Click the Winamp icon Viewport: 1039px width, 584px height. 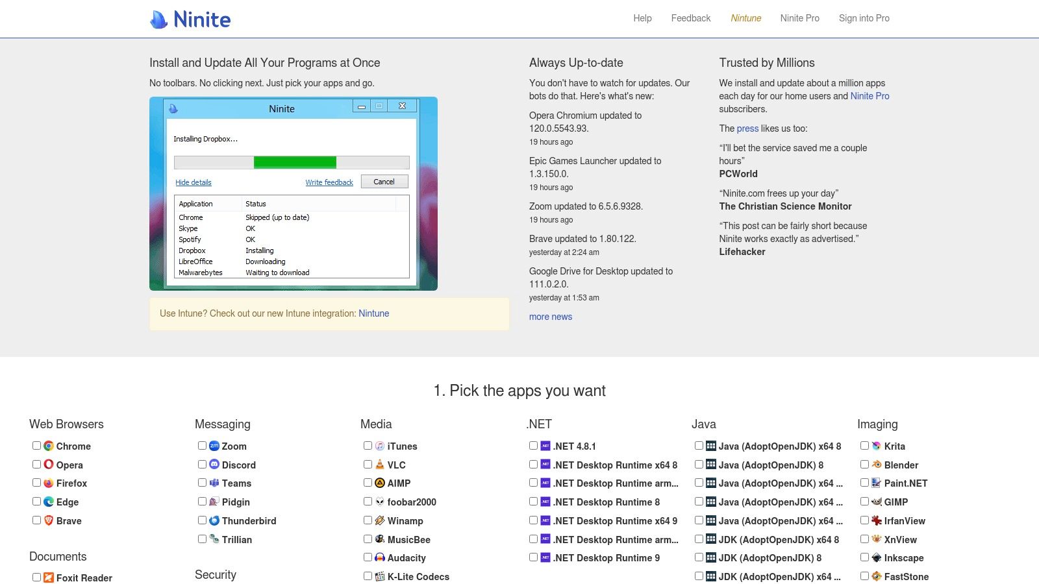pyautogui.click(x=380, y=520)
